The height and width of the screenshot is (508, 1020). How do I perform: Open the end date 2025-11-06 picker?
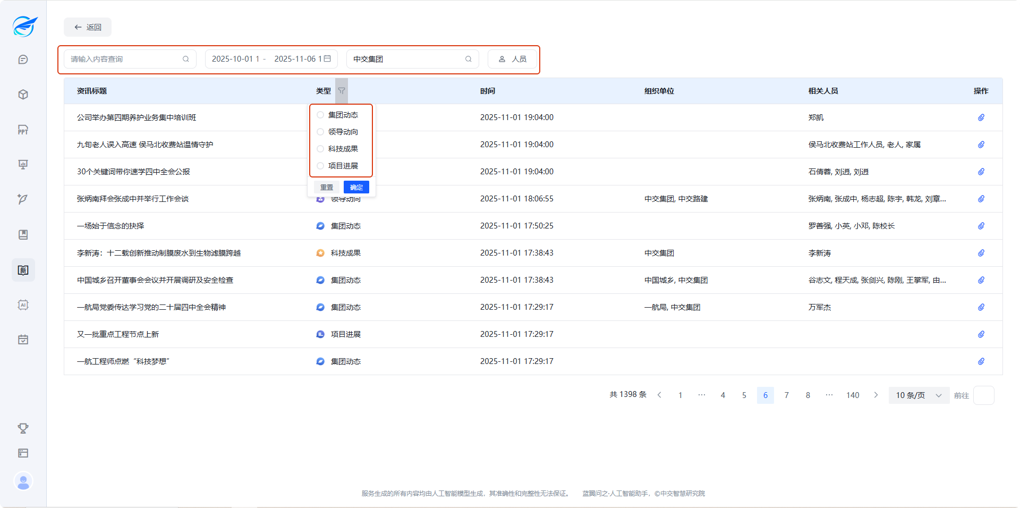coord(298,59)
